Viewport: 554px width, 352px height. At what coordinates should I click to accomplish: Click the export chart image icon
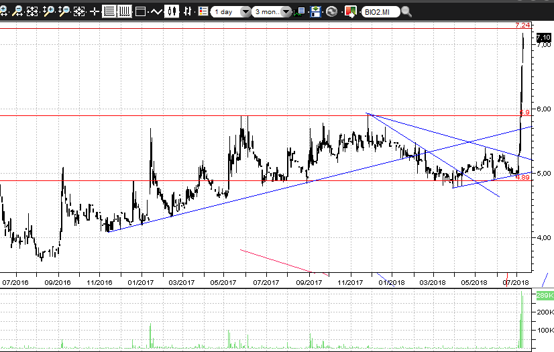click(x=351, y=11)
